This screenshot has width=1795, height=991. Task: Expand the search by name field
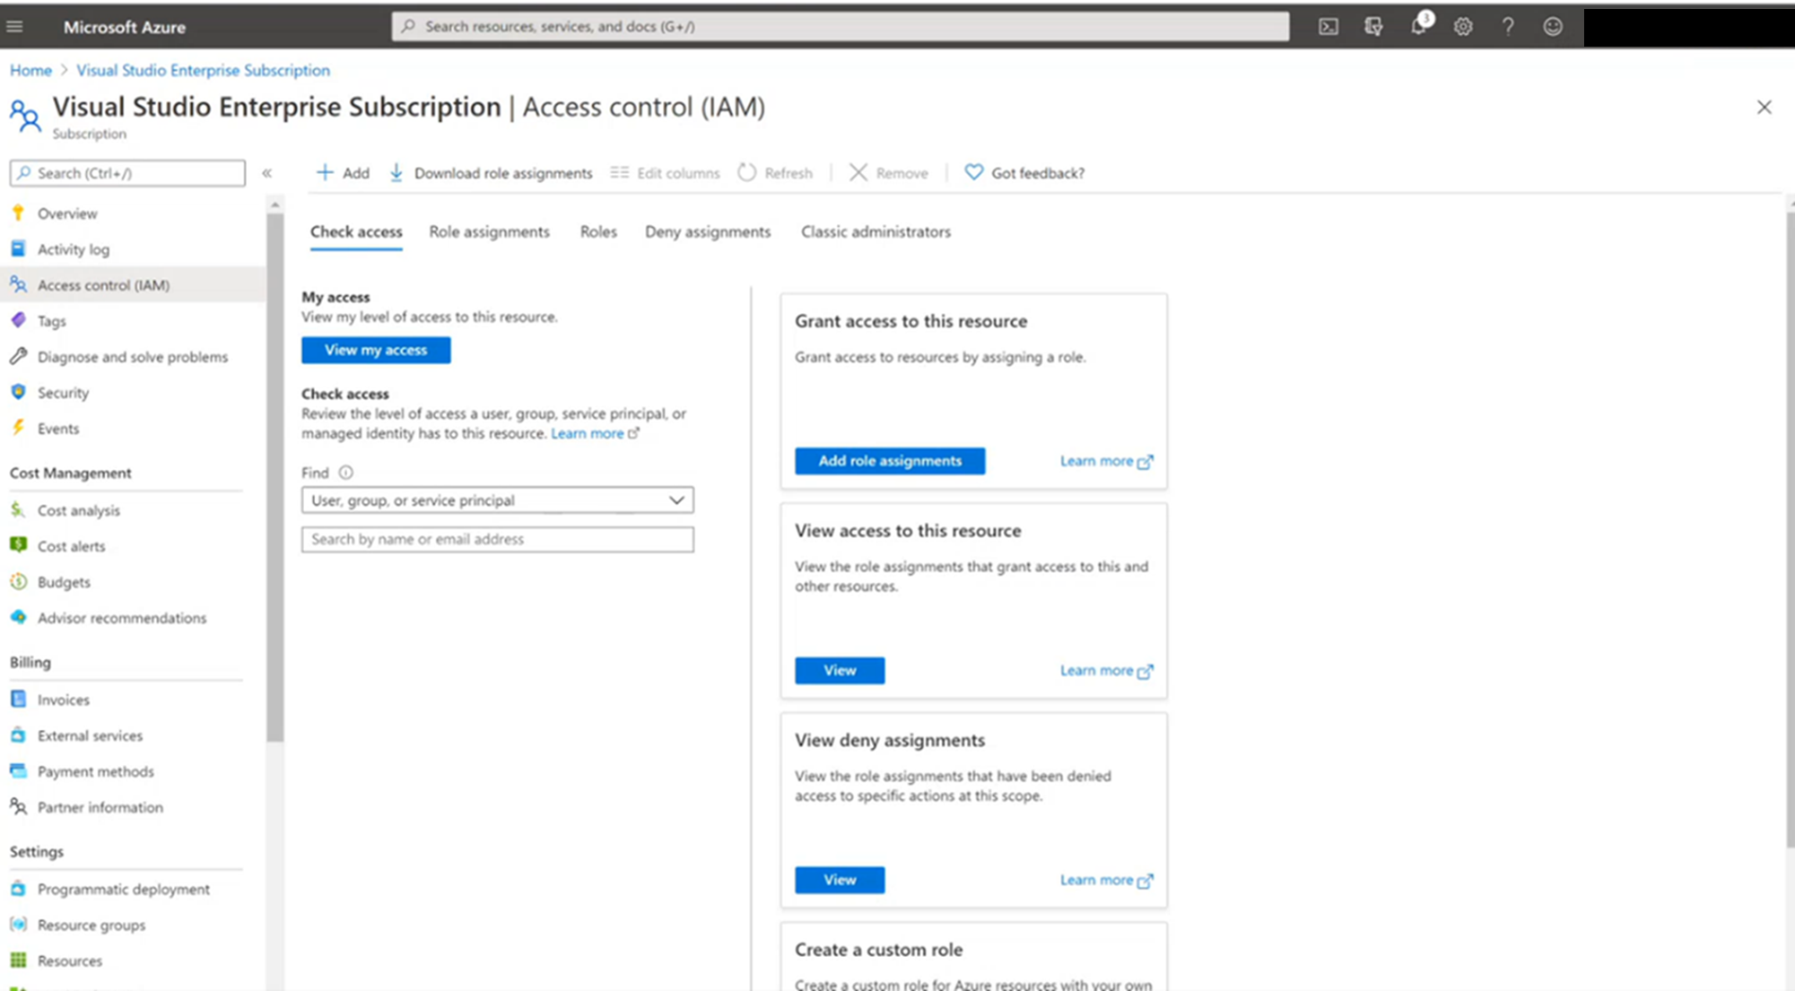[x=497, y=538]
